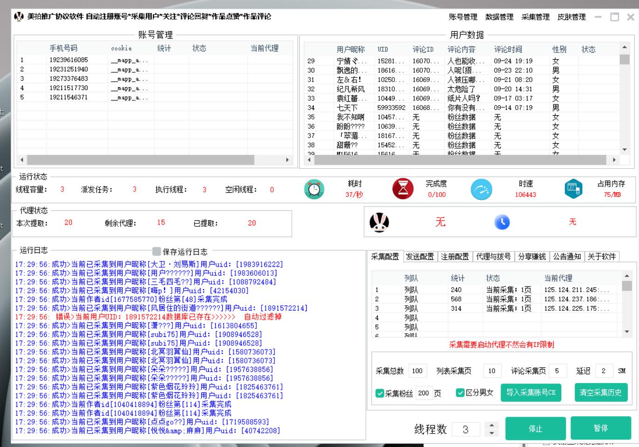Click the red hourglass 完成度 icon
Viewport: 639px width, 447px height.
(x=403, y=189)
